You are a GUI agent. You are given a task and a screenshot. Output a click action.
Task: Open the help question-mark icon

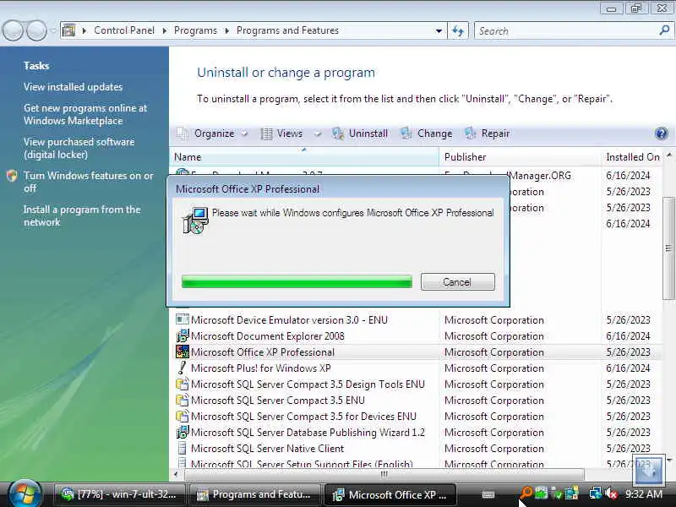point(661,134)
